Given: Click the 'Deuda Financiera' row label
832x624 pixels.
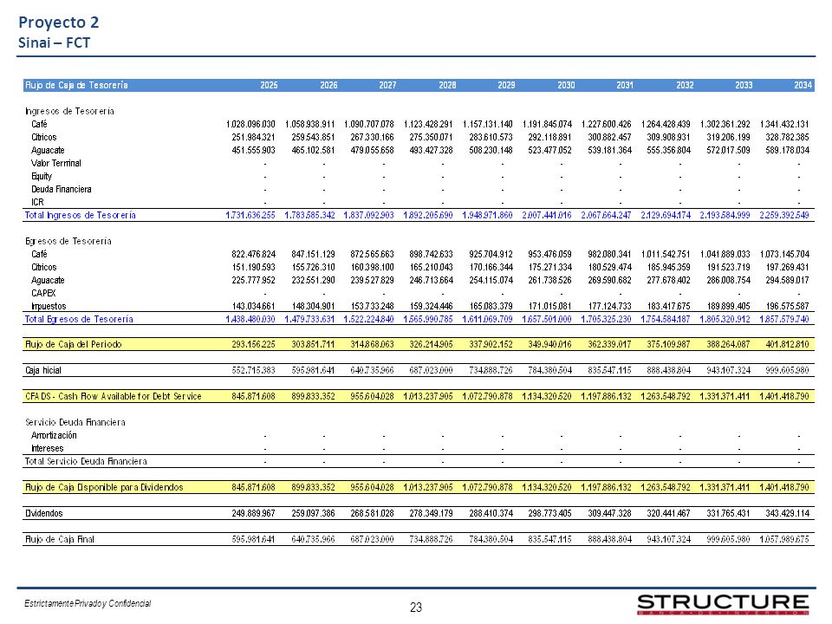Looking at the screenshot, I should (61, 189).
